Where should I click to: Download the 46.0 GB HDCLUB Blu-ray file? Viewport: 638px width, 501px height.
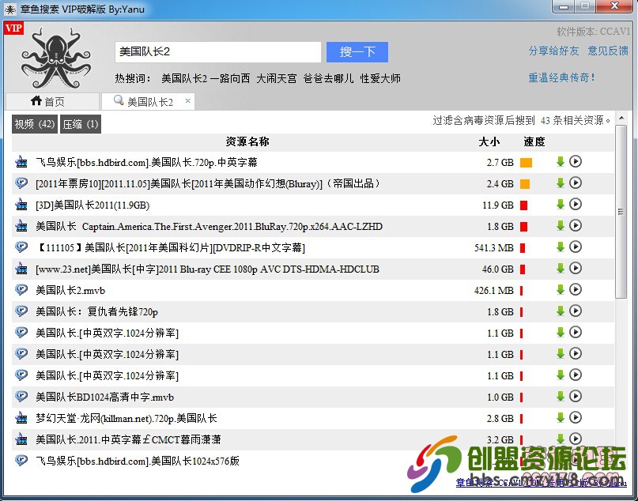(x=561, y=269)
